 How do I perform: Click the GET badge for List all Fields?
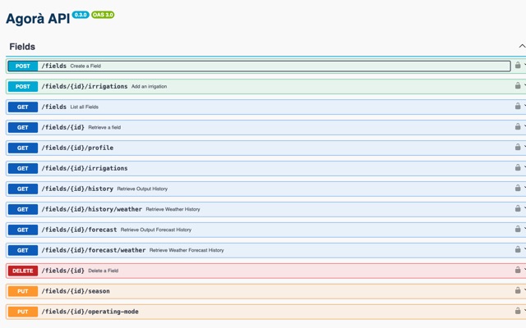23,107
